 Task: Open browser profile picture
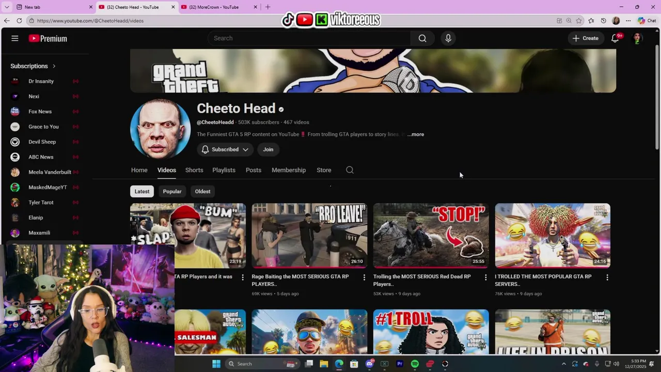616,21
